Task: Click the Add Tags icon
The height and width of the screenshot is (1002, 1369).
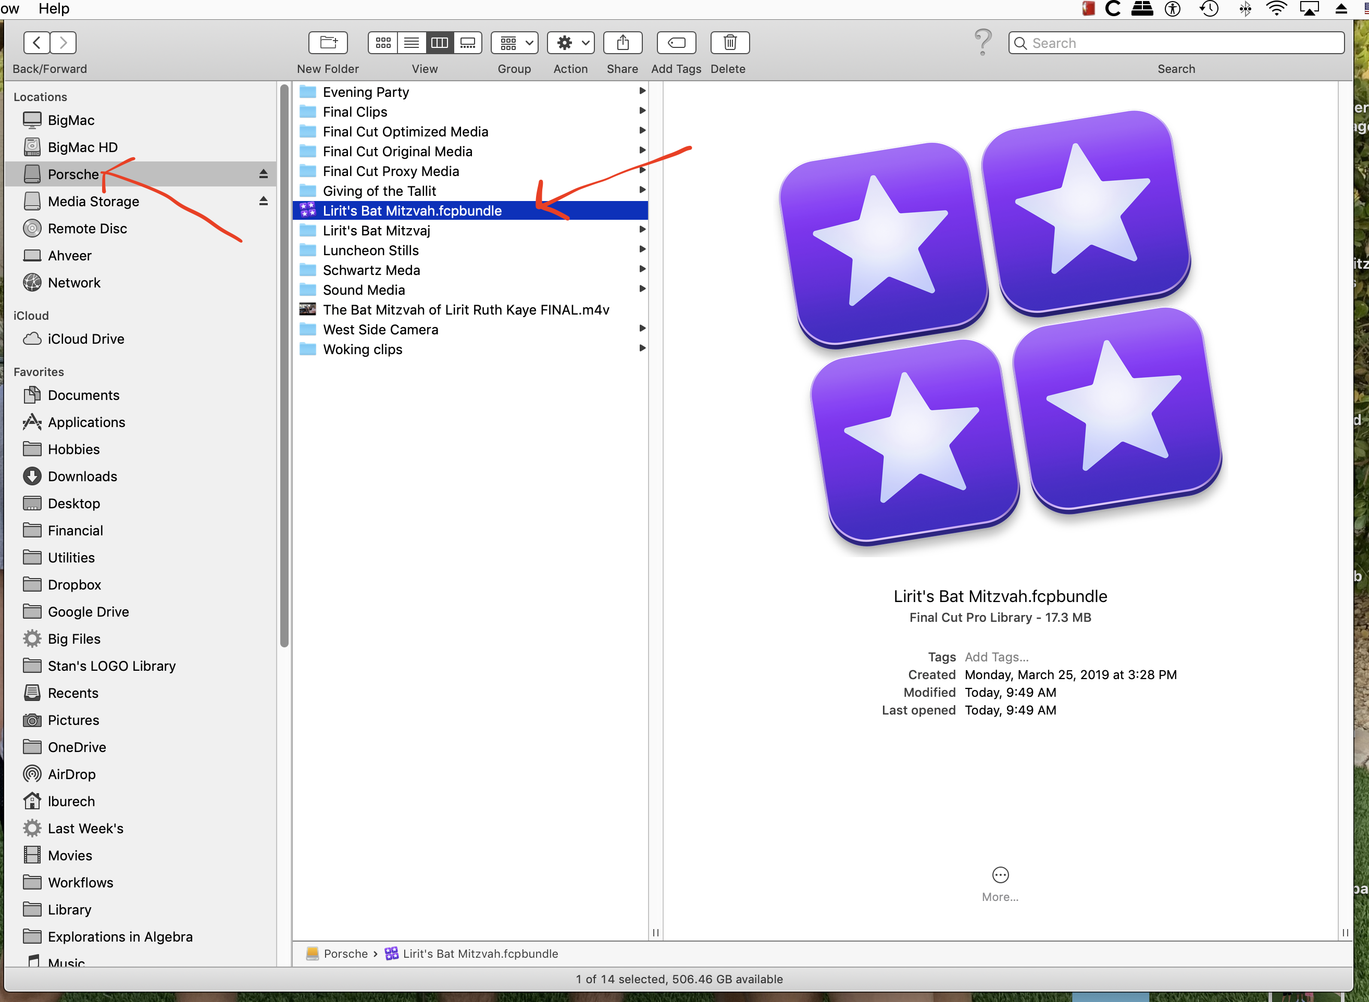Action: click(x=676, y=43)
